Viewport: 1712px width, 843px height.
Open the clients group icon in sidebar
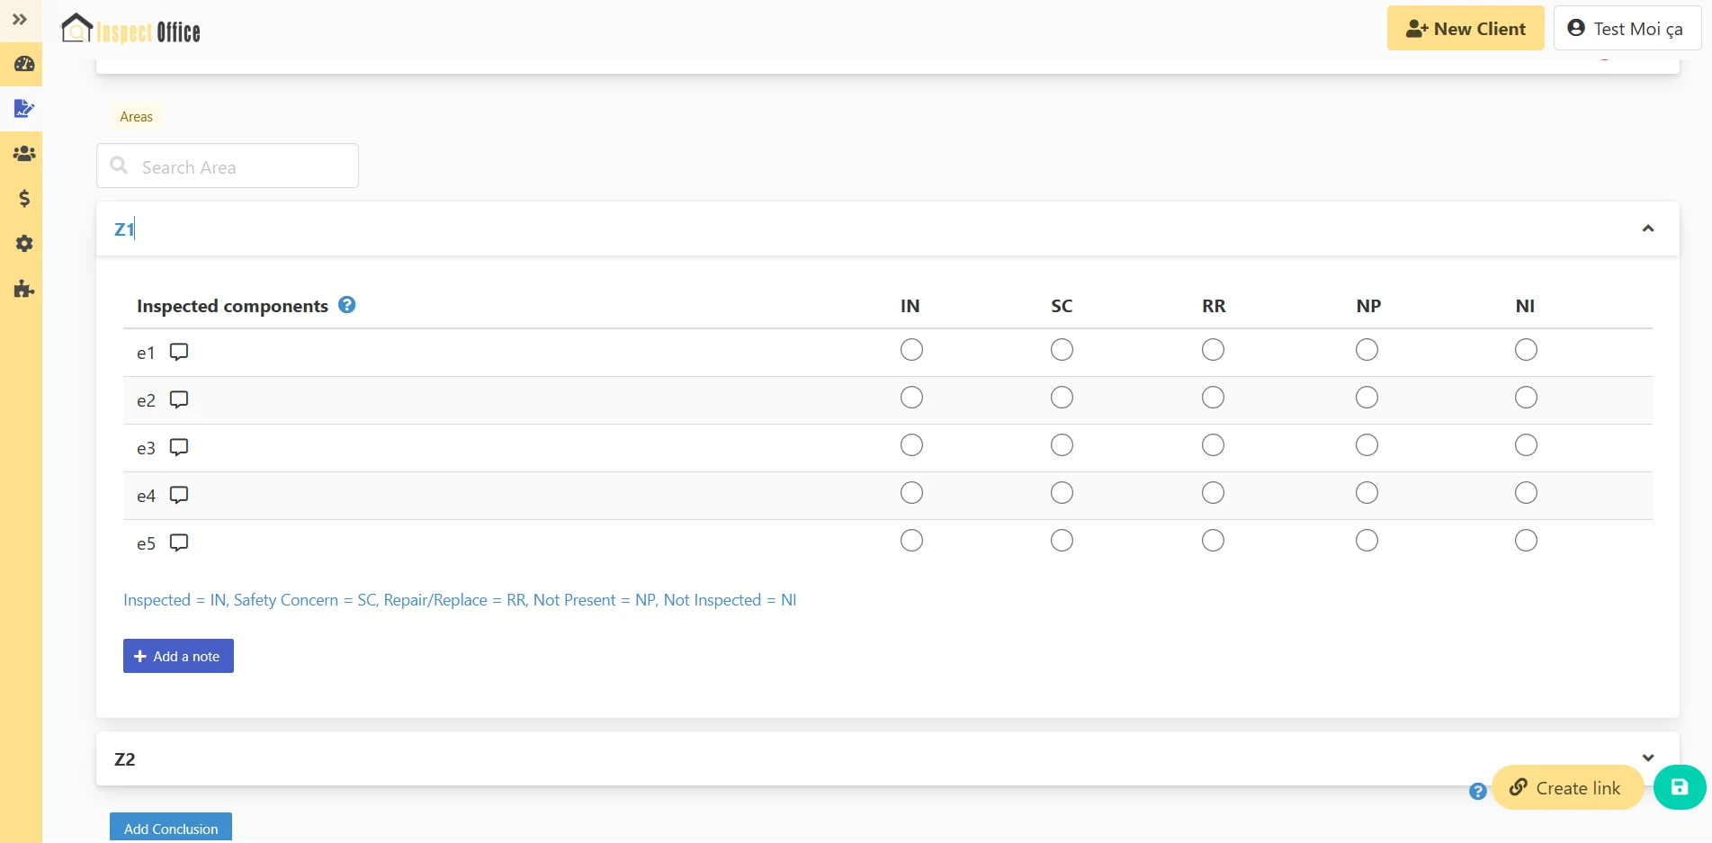[24, 154]
